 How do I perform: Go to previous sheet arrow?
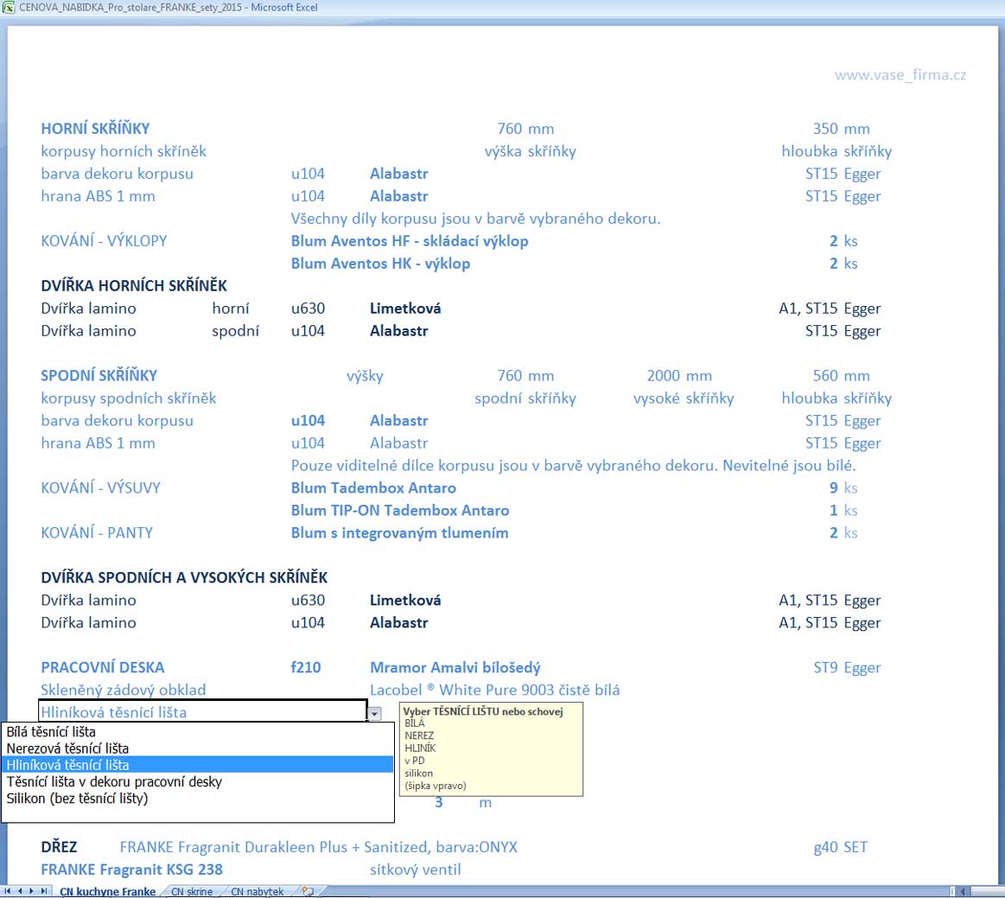[x=19, y=891]
